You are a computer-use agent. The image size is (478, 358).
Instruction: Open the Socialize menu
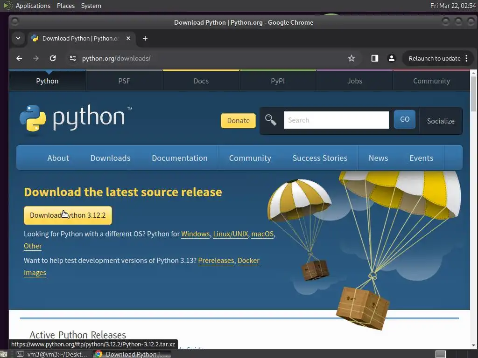(441, 121)
